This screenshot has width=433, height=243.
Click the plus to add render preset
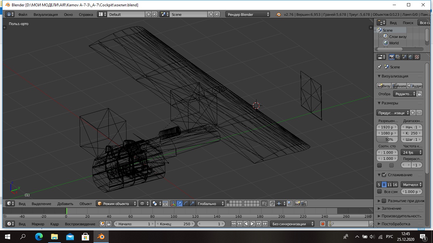(x=413, y=113)
